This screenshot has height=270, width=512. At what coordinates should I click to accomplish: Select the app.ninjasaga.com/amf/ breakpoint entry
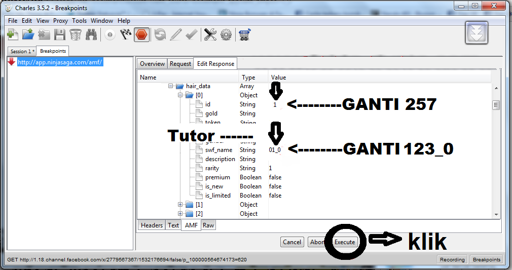[x=60, y=62]
